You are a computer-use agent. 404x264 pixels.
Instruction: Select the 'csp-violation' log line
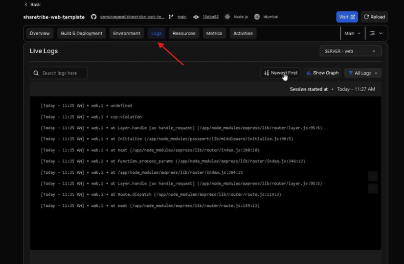pyautogui.click(x=91, y=117)
